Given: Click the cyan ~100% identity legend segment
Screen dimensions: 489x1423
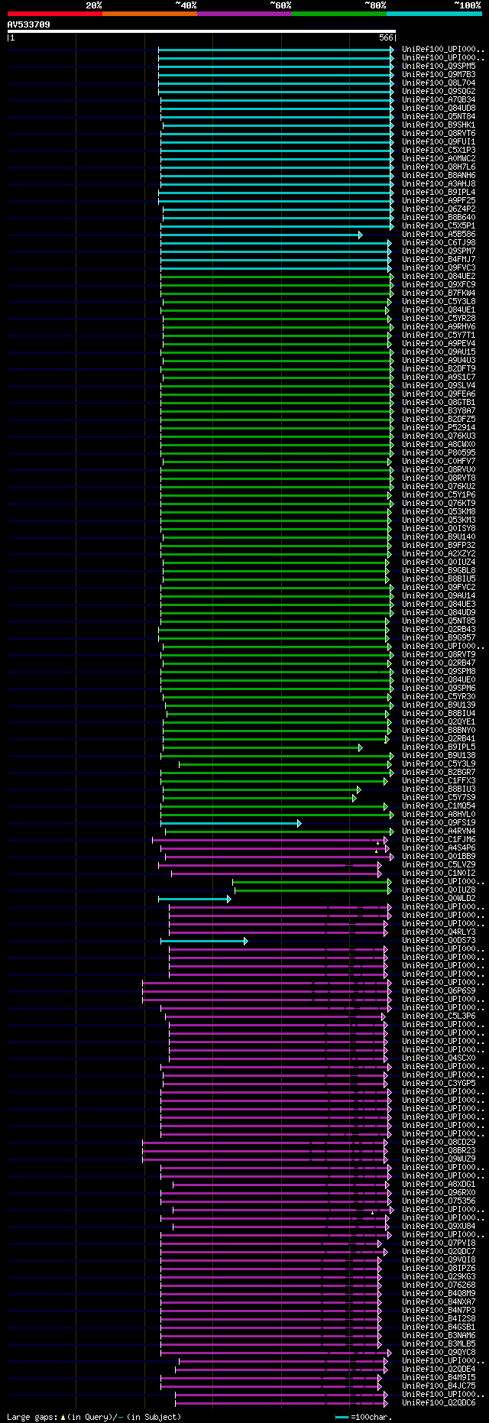Looking at the screenshot, I should [x=434, y=14].
